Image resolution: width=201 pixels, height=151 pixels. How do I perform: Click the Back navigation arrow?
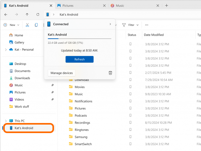click(6, 14)
